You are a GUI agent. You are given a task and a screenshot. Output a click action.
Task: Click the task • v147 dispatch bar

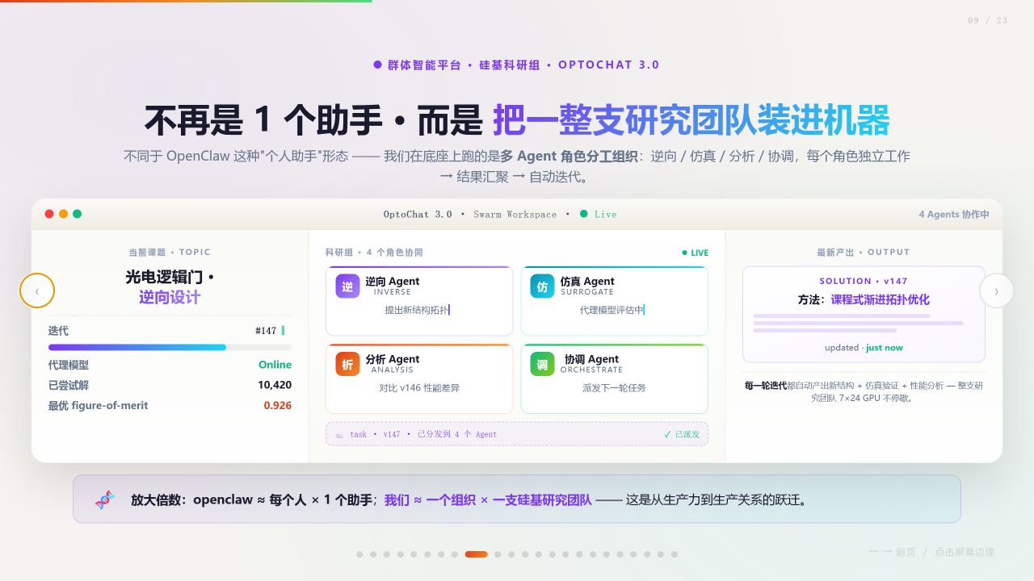[x=517, y=434]
